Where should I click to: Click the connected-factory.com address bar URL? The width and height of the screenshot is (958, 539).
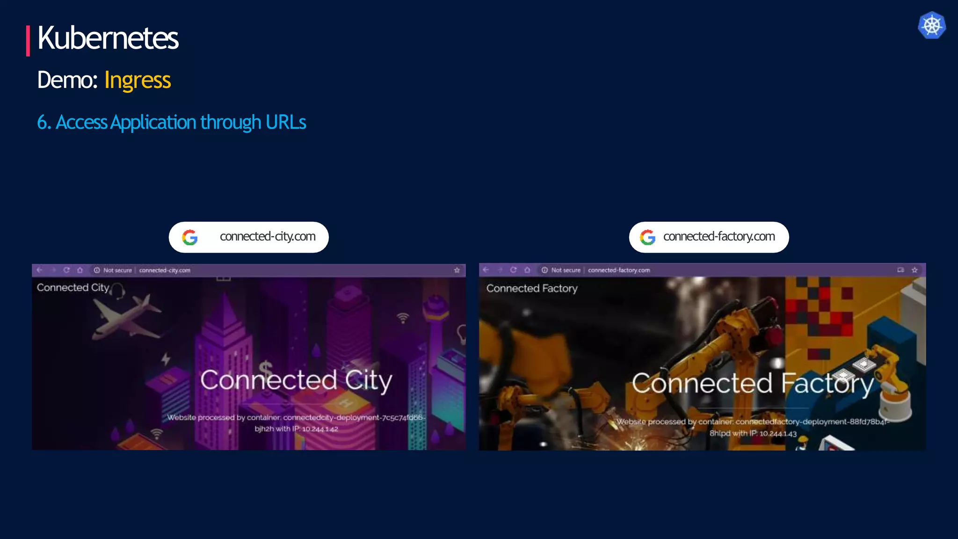[x=619, y=270]
